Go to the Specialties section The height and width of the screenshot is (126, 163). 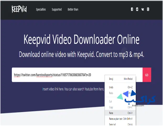[x=41, y=9]
